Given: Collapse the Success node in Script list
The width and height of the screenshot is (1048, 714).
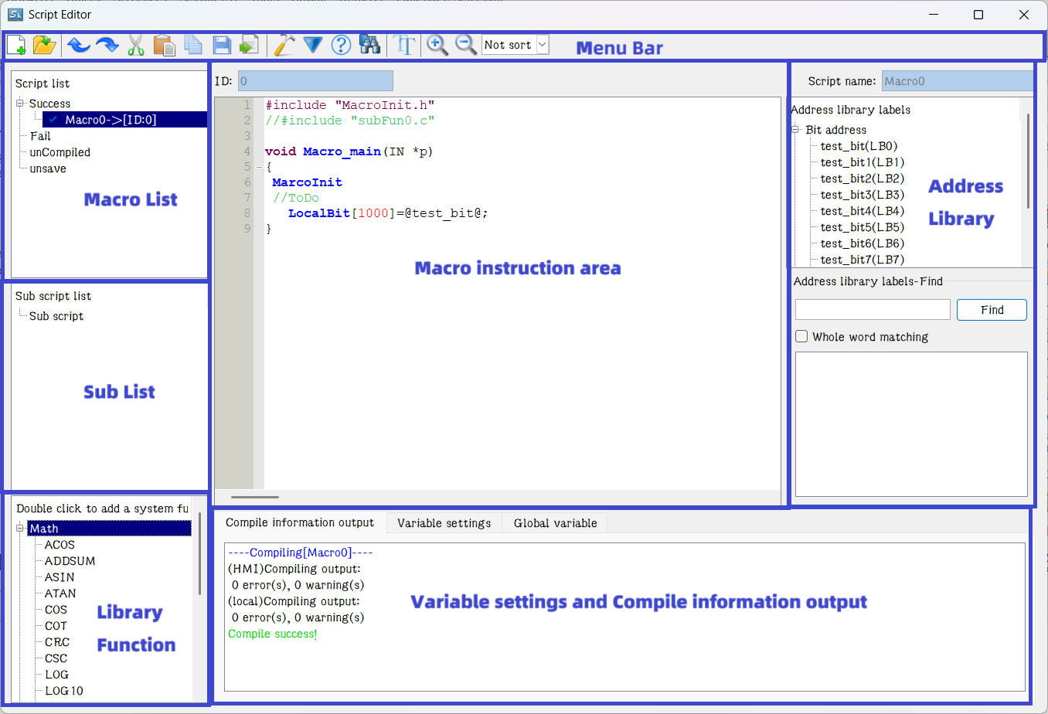Looking at the screenshot, I should tap(20, 104).
